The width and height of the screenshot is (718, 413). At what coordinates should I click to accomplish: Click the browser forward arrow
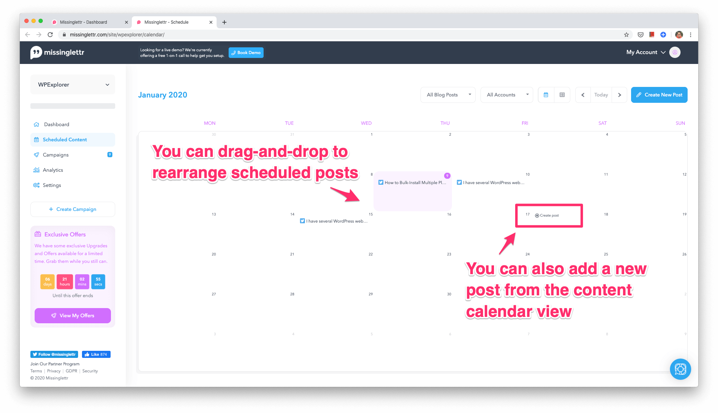[x=39, y=35]
